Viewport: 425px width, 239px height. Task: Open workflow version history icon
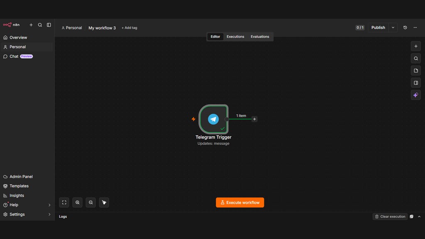point(405,27)
